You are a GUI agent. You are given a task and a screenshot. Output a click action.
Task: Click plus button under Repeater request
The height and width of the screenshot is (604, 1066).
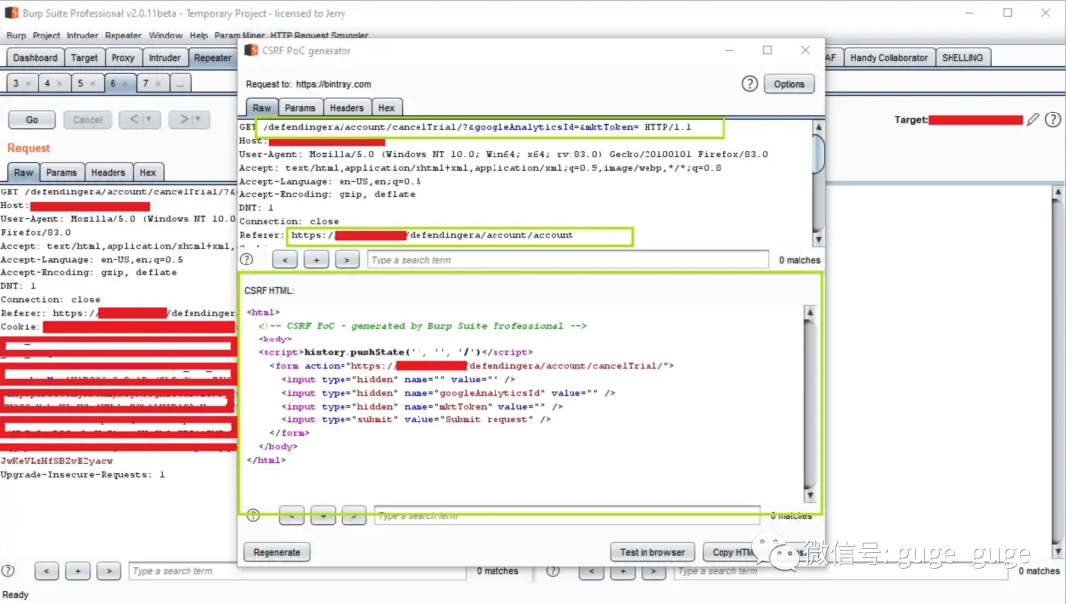78,571
